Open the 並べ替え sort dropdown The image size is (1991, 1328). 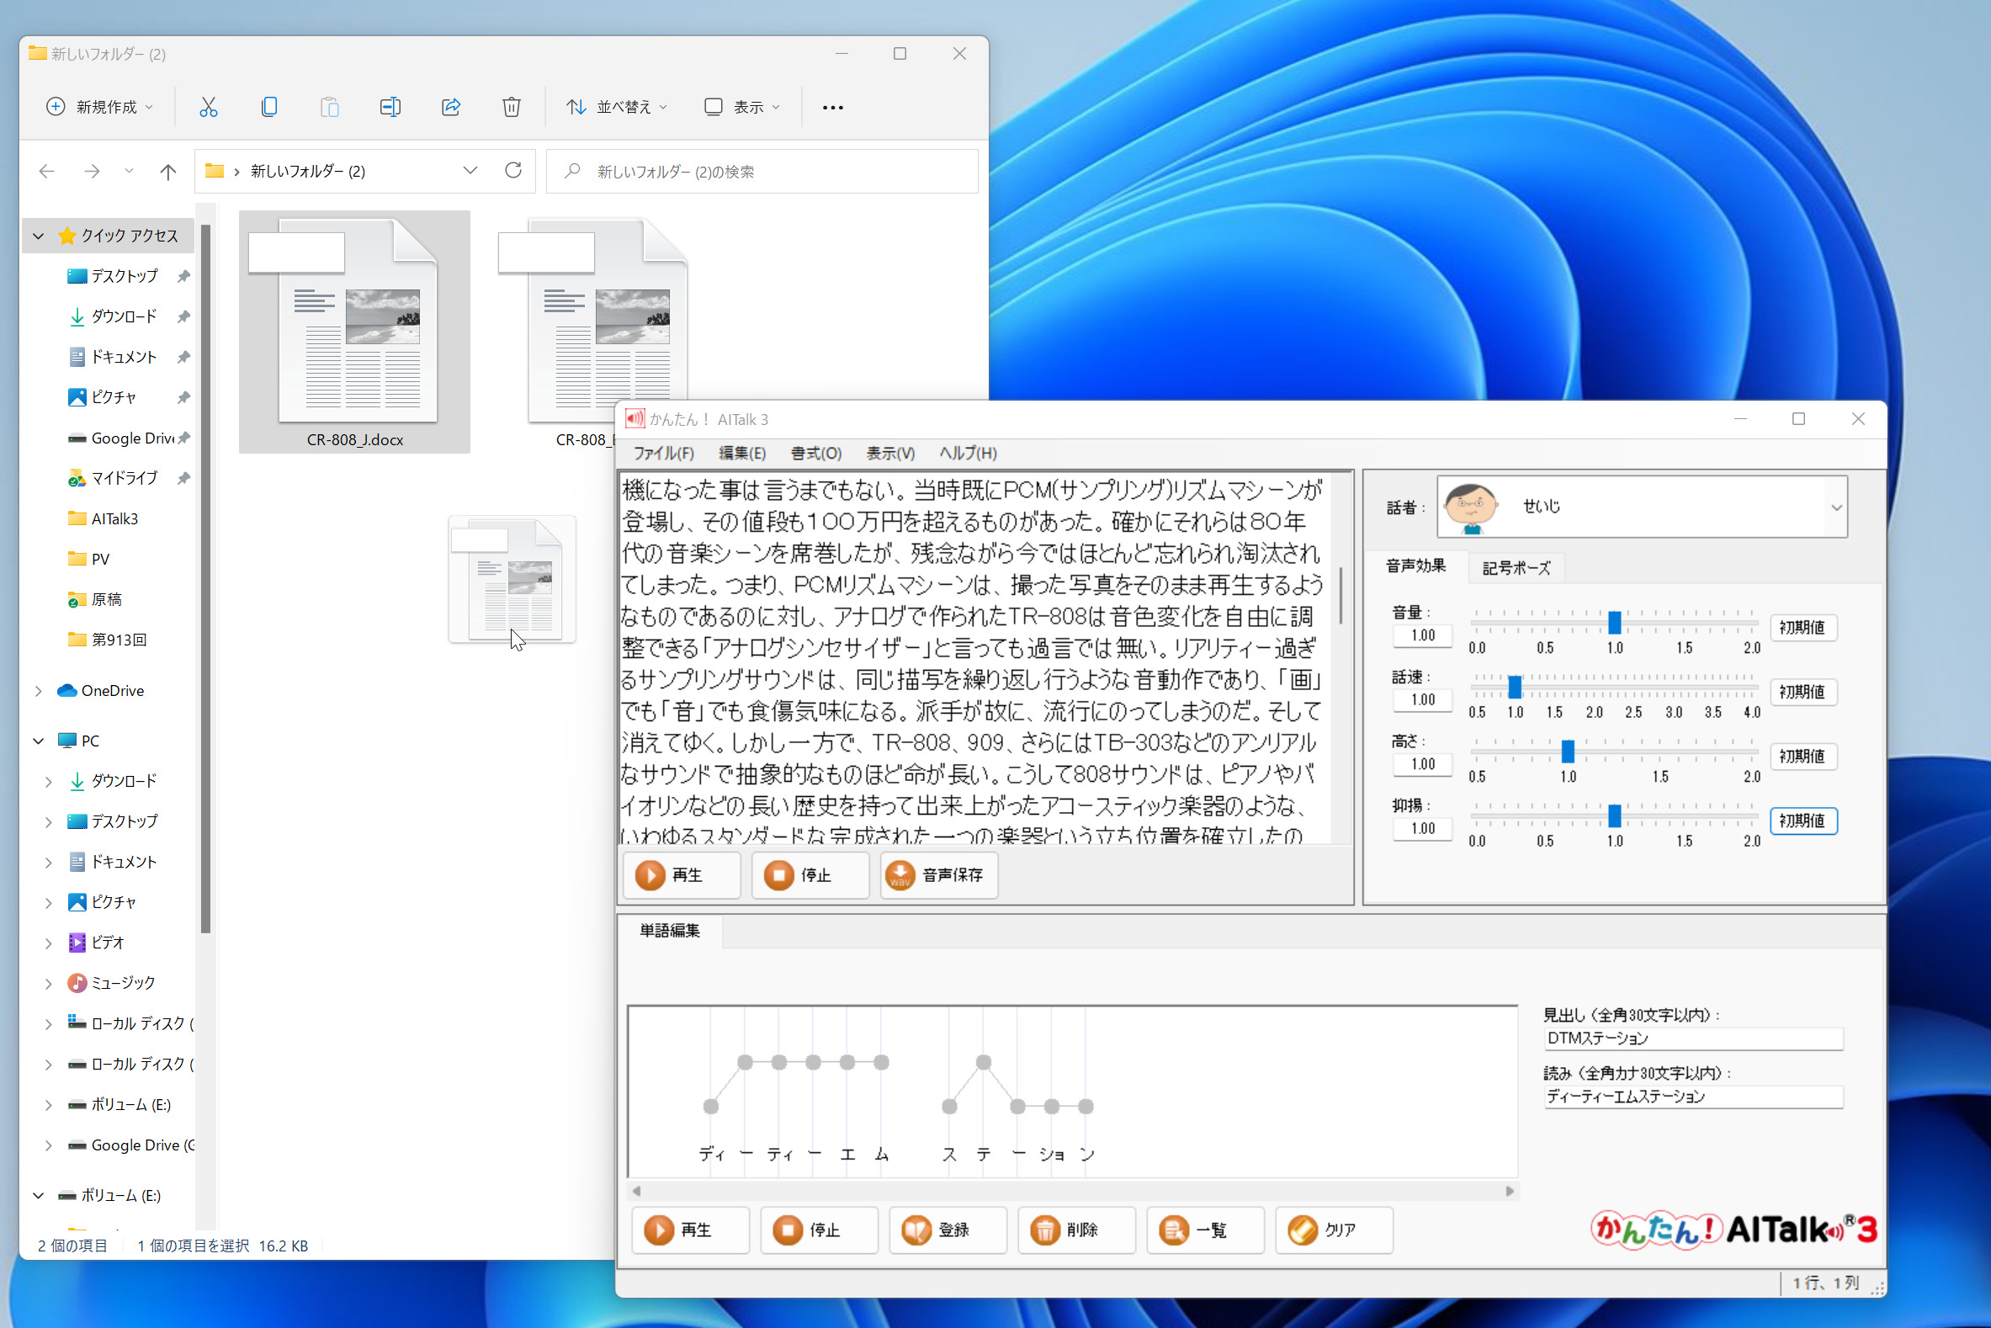point(617,107)
